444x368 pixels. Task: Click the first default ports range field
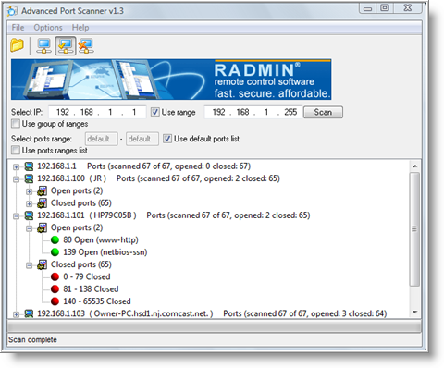[101, 139]
